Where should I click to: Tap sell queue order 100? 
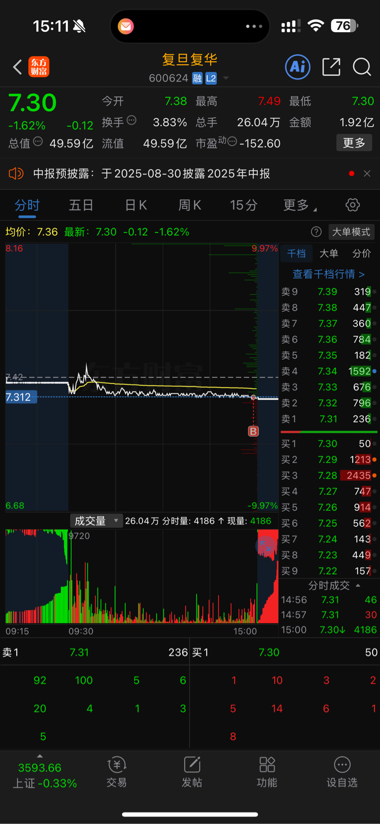point(84,680)
